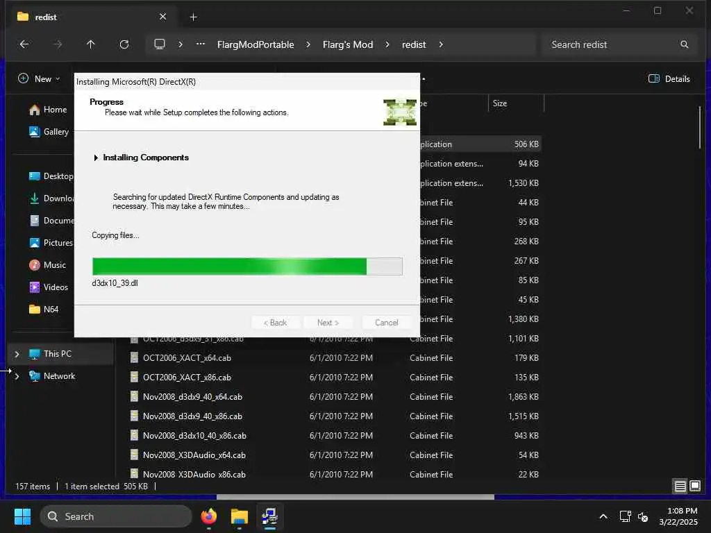Click the horizontal scrollbar thumb
This screenshot has height=533, width=711.
[355, 497]
